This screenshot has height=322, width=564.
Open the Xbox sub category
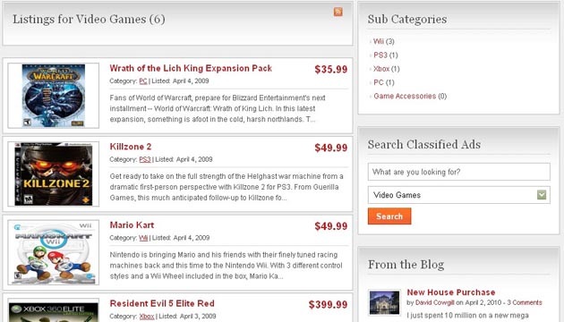[x=381, y=69]
